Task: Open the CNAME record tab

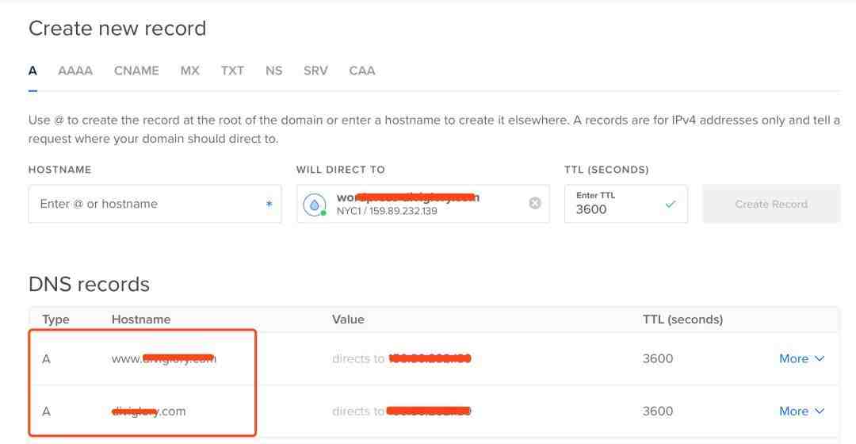Action: (x=136, y=71)
